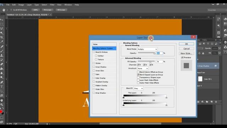The width and height of the screenshot is (227, 128).
Task: Select the Rectangular Marquee tool
Action: click(2, 24)
